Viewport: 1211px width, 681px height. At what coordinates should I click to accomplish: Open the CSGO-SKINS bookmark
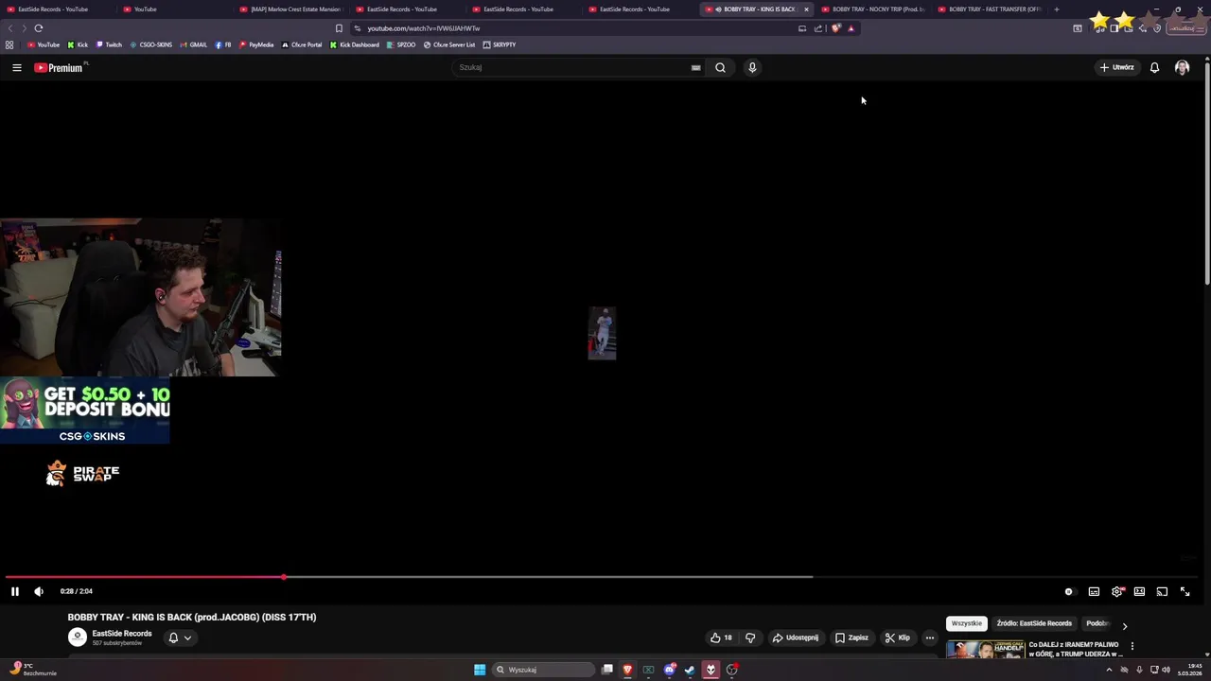151,44
